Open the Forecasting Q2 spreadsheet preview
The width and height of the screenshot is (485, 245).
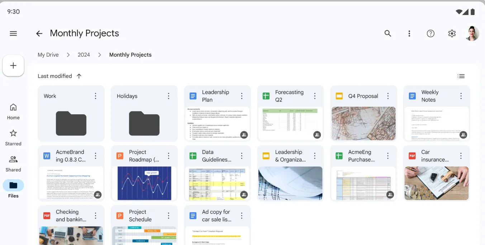[x=290, y=124]
